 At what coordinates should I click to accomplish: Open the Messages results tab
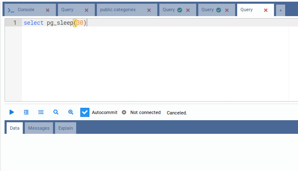(39, 128)
